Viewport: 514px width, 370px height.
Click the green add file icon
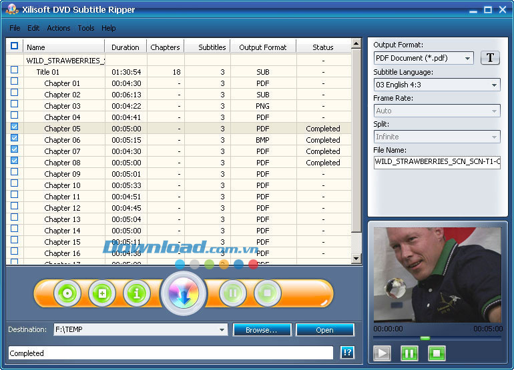pyautogui.click(x=102, y=293)
